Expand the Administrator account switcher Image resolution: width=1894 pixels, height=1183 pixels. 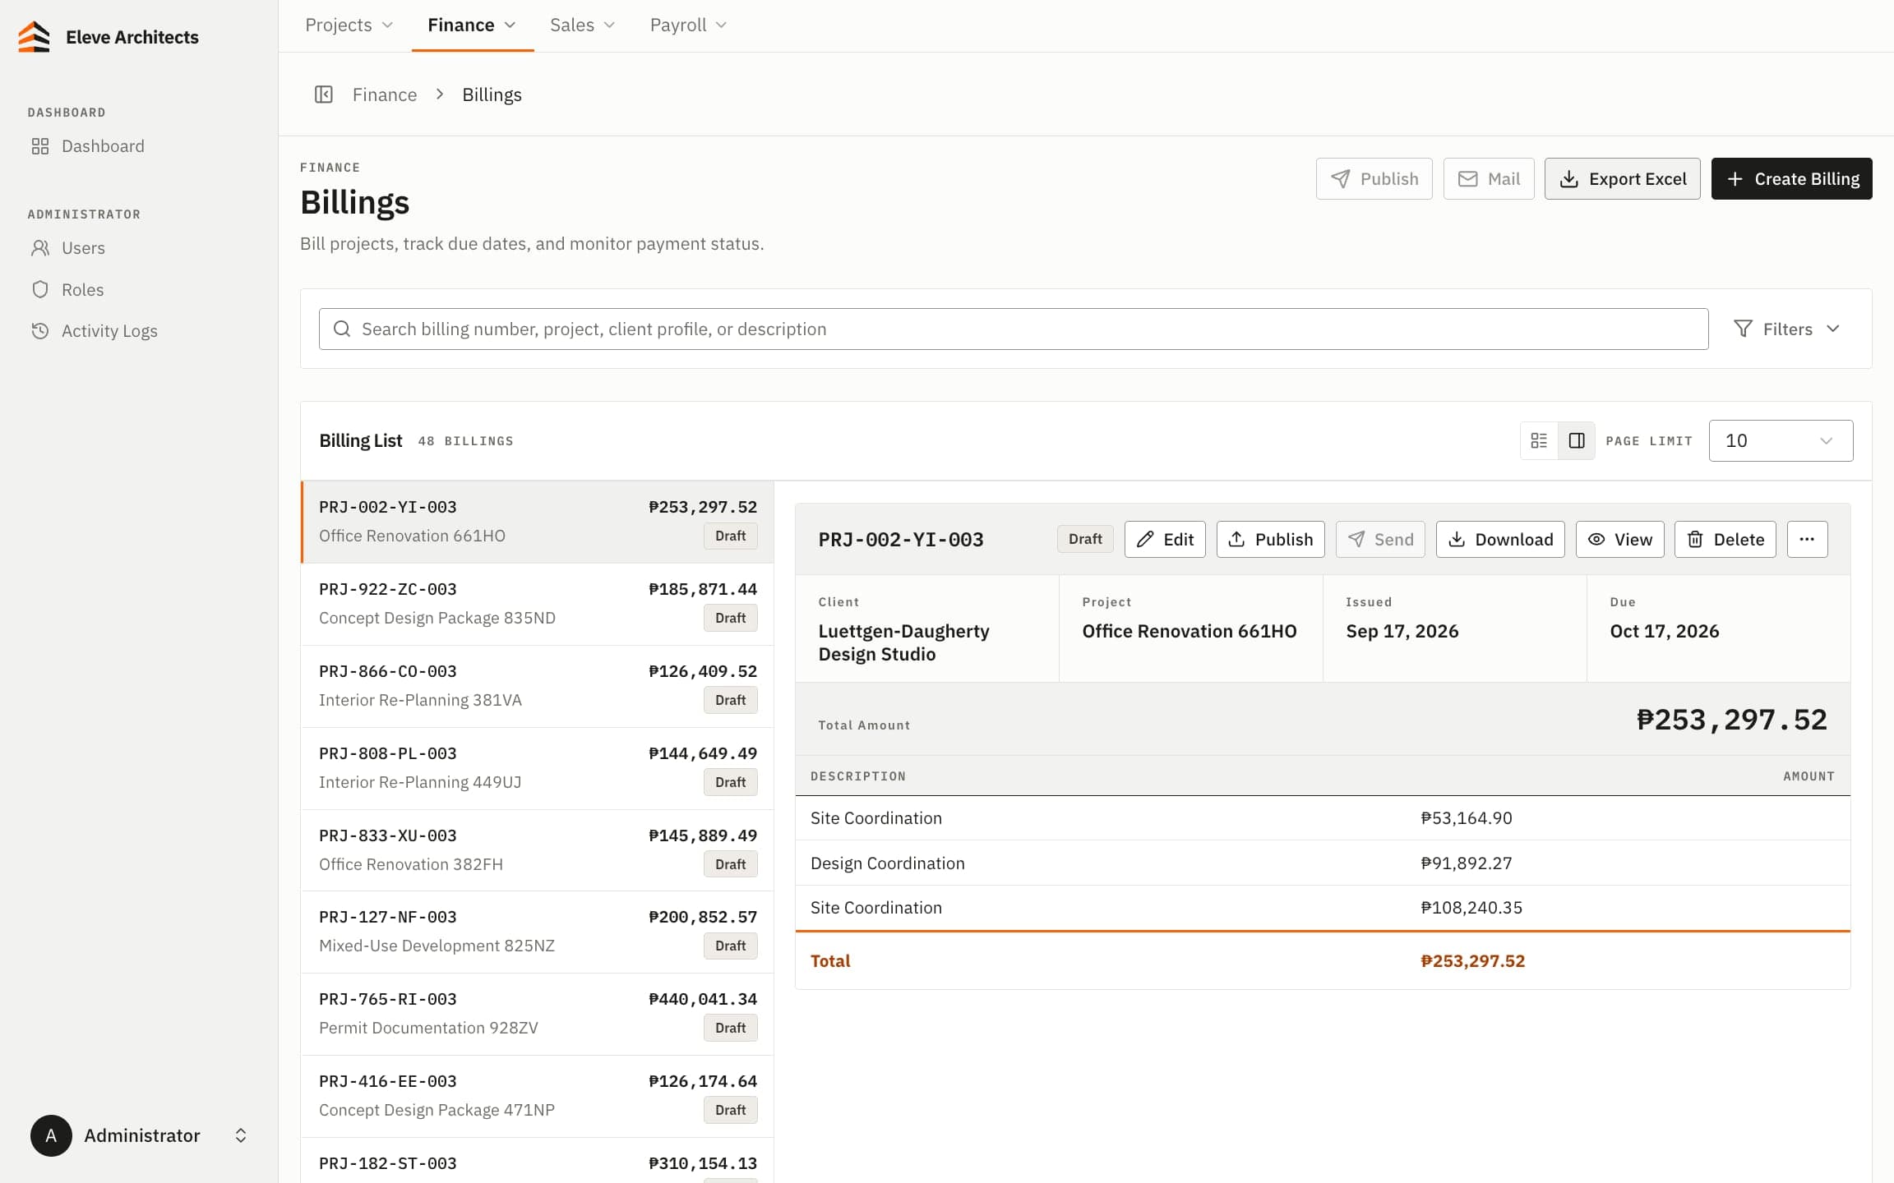(241, 1135)
